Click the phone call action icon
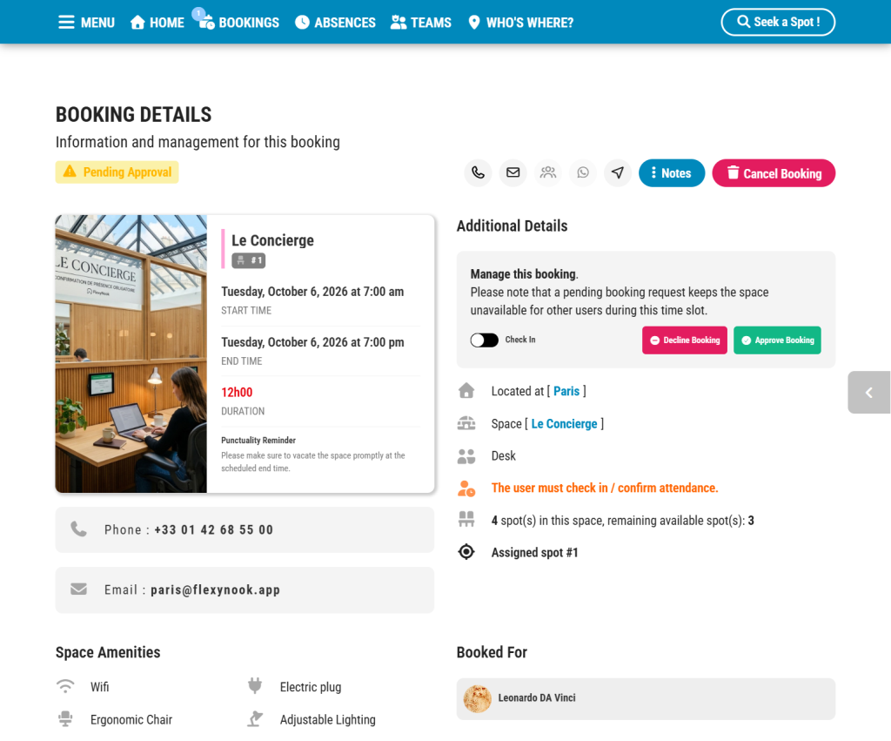This screenshot has height=741, width=891. 478,173
